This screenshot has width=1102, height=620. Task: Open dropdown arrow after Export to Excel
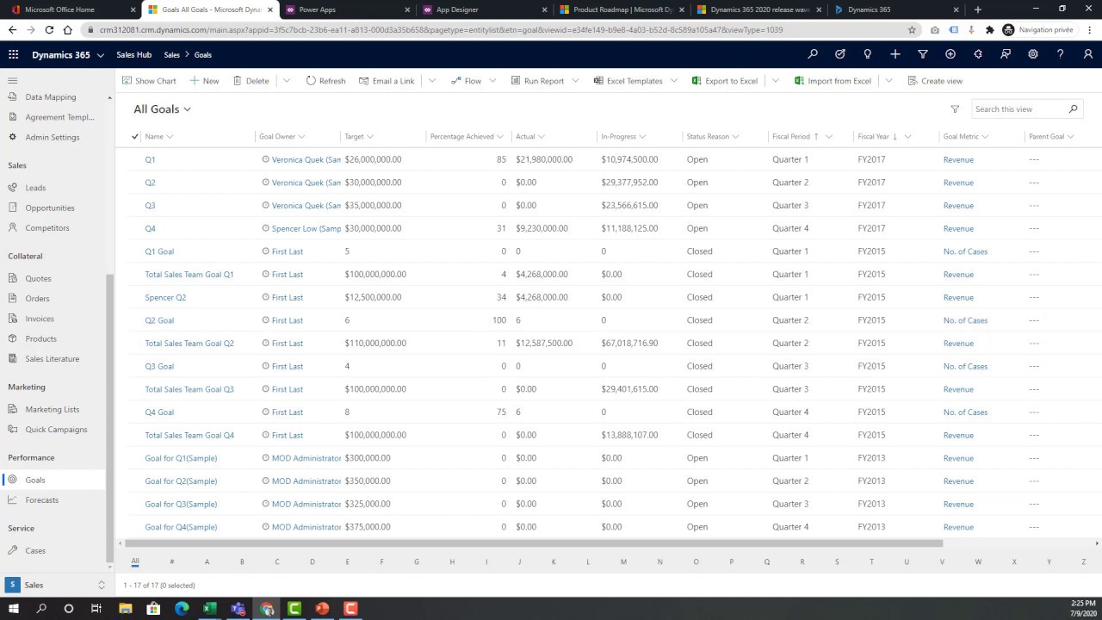pos(775,81)
